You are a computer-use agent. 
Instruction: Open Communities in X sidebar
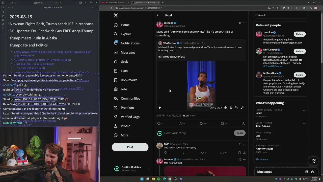pyautogui.click(x=127, y=99)
